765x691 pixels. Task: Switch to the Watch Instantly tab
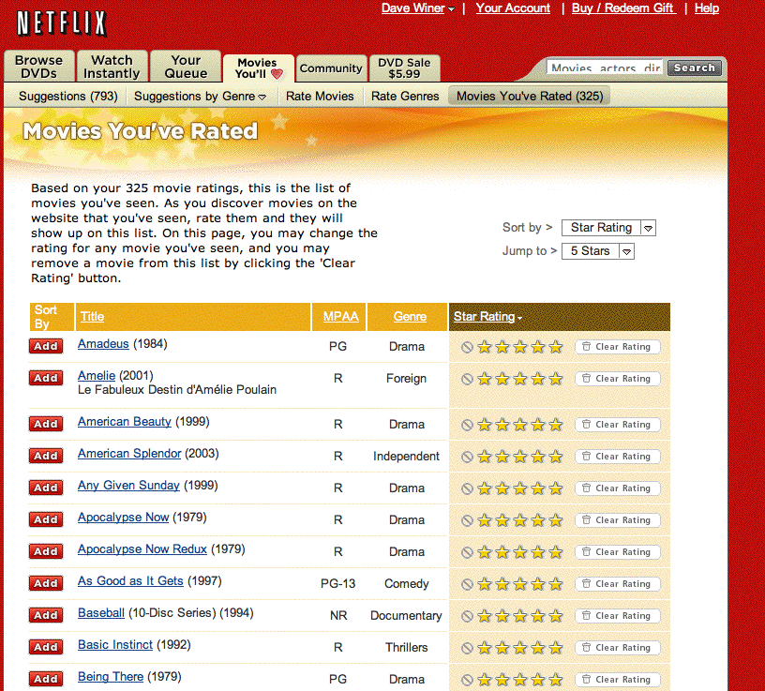(x=112, y=67)
